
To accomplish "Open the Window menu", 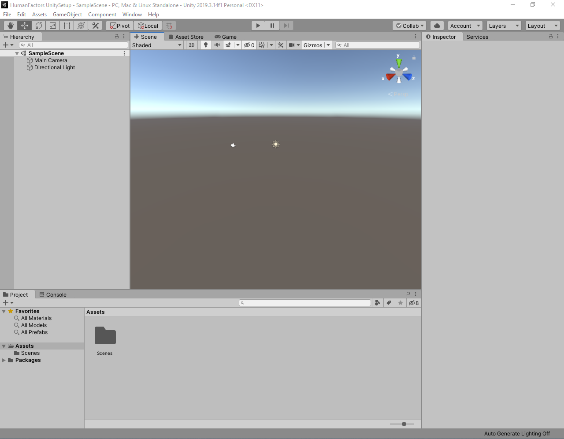I will pyautogui.click(x=132, y=15).
